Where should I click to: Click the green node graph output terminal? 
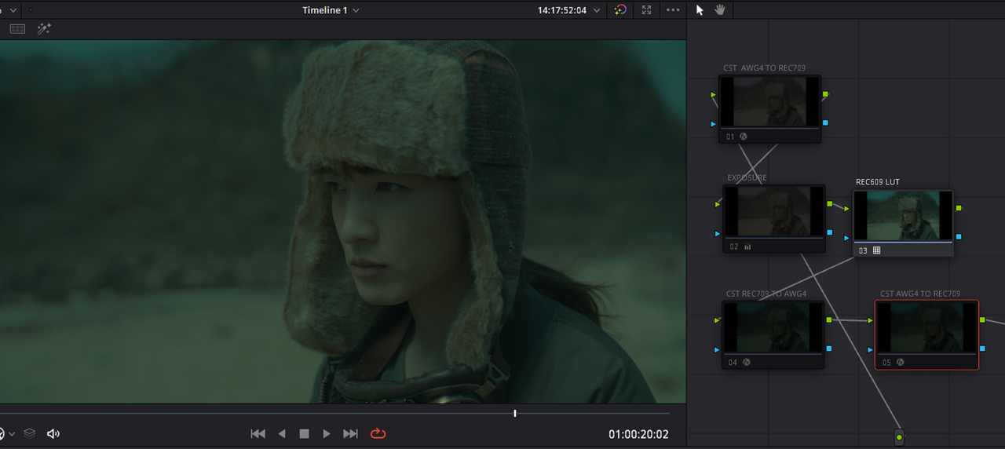tap(899, 436)
